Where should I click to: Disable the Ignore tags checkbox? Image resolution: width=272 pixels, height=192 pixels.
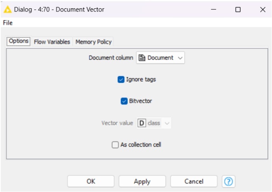coord(121,79)
